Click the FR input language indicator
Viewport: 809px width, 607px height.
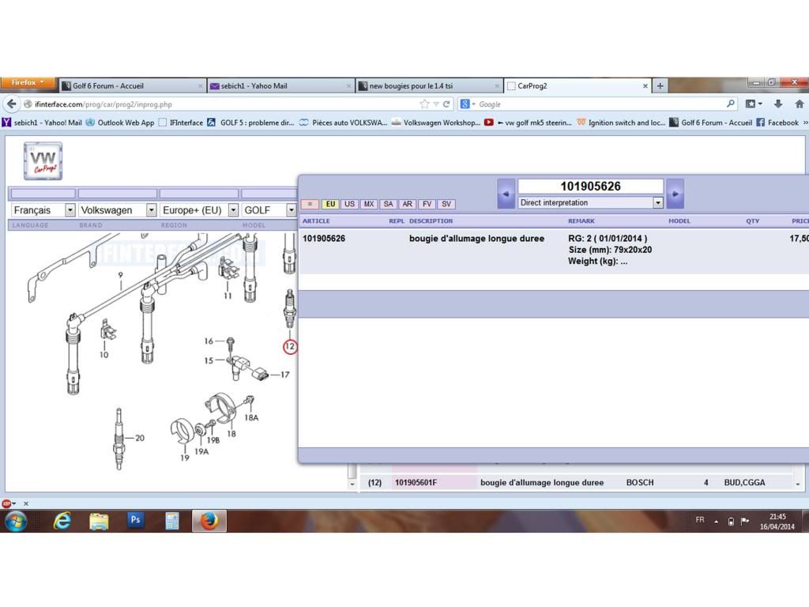point(700,520)
